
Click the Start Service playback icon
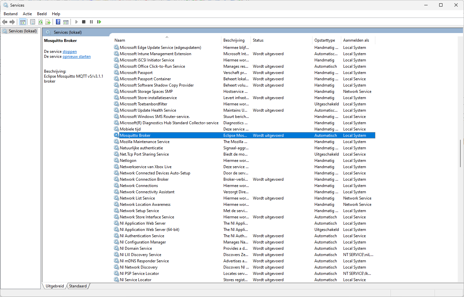[x=76, y=22]
